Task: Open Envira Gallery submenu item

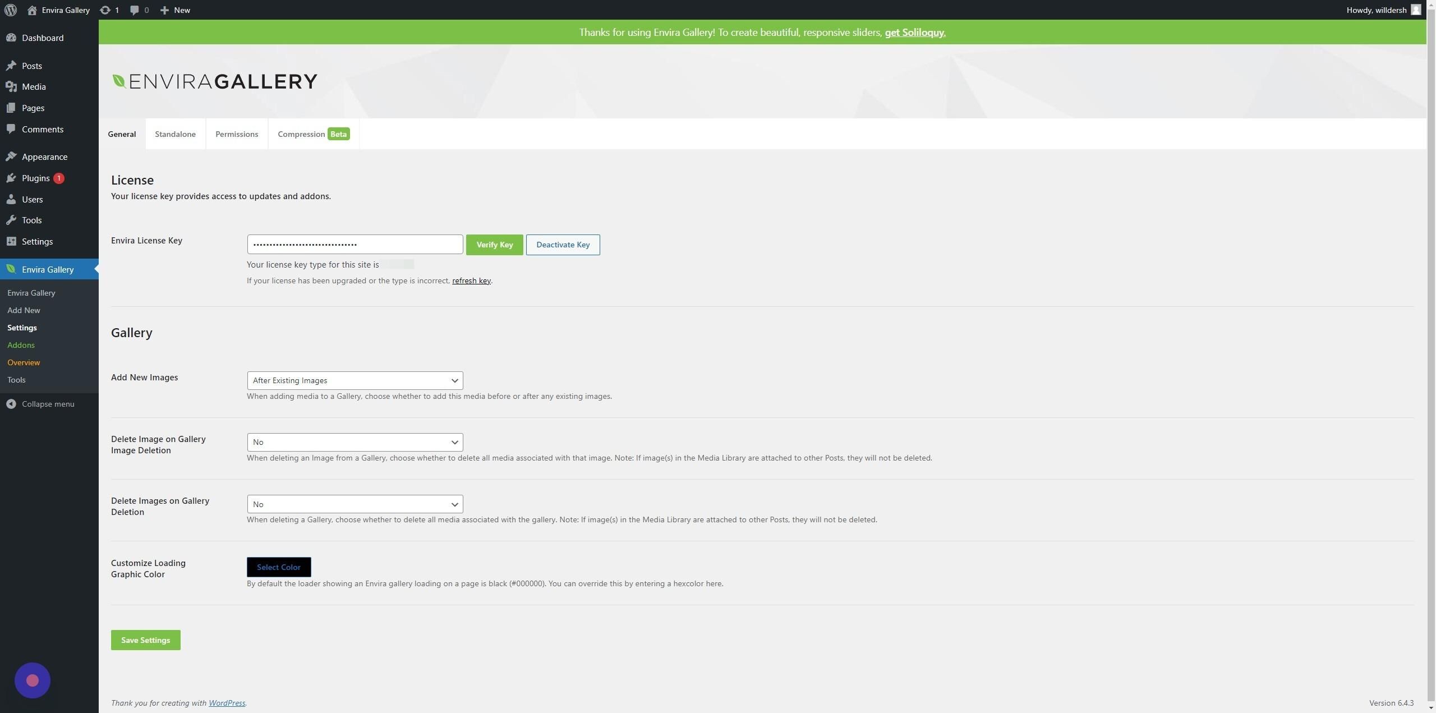Action: (x=31, y=293)
